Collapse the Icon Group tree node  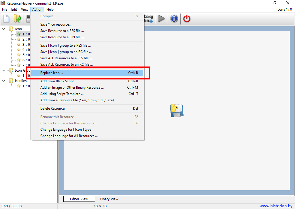click(3, 71)
